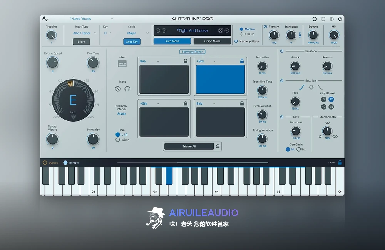Click the treble clef Transpose icon
Screen dimensions: 385x250
[x=300, y=35]
